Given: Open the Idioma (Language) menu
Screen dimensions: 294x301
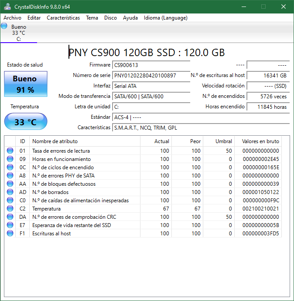Looking at the screenshot, I should 165,18.
